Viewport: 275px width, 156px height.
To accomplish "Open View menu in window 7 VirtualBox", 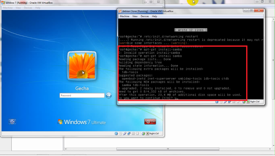I will (18, 8).
